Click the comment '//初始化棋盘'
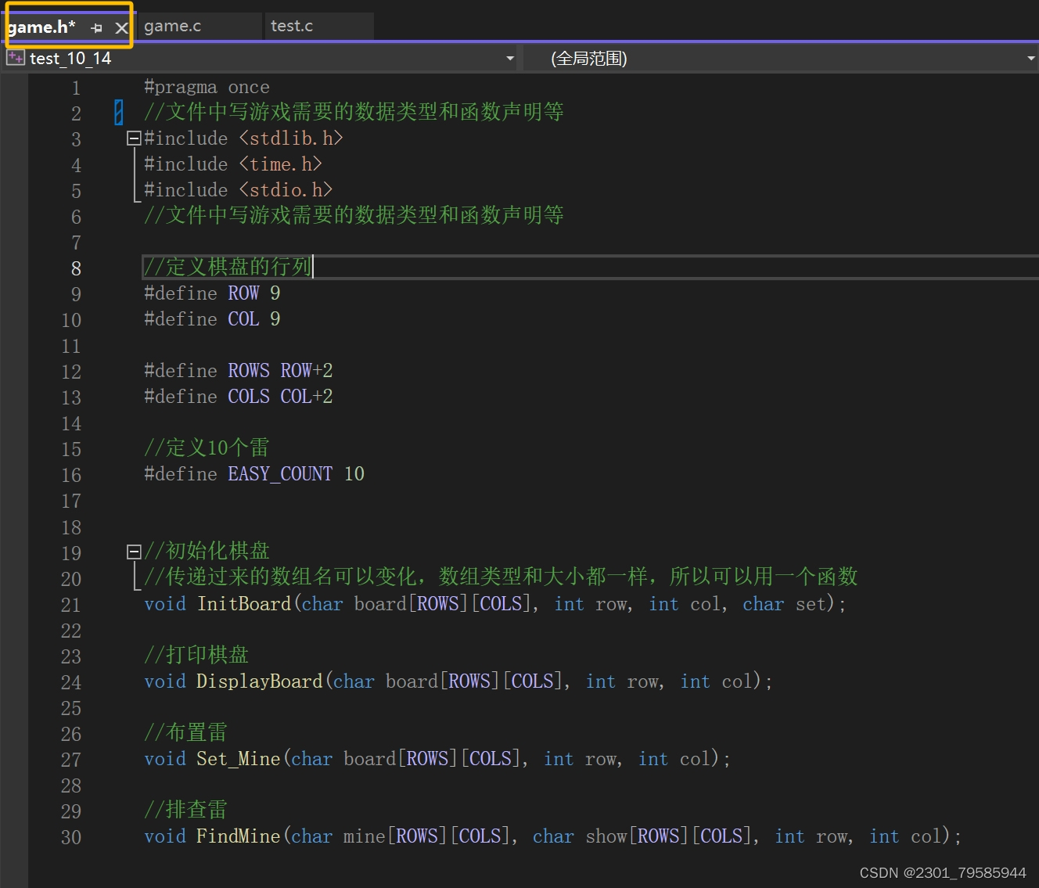The width and height of the screenshot is (1039, 888). coord(207,551)
